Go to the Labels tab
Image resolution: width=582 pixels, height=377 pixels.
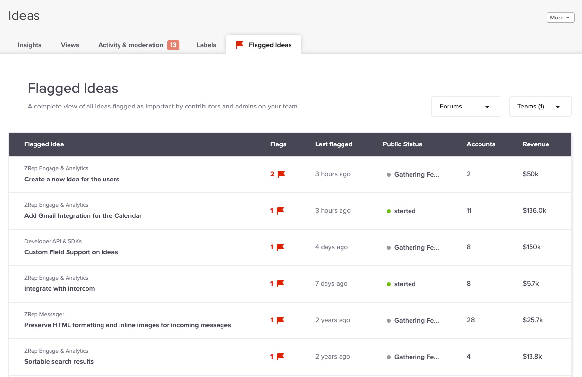[x=206, y=45]
